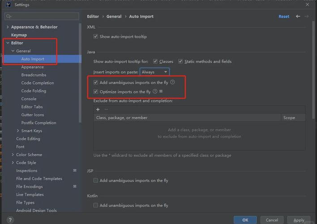
Task: Open Code Completion settings
Action: tap(38, 83)
